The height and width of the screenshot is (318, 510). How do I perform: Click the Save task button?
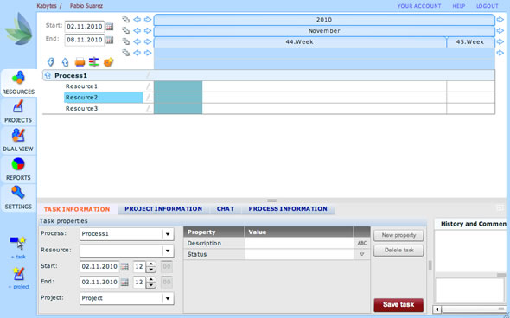[398, 305]
